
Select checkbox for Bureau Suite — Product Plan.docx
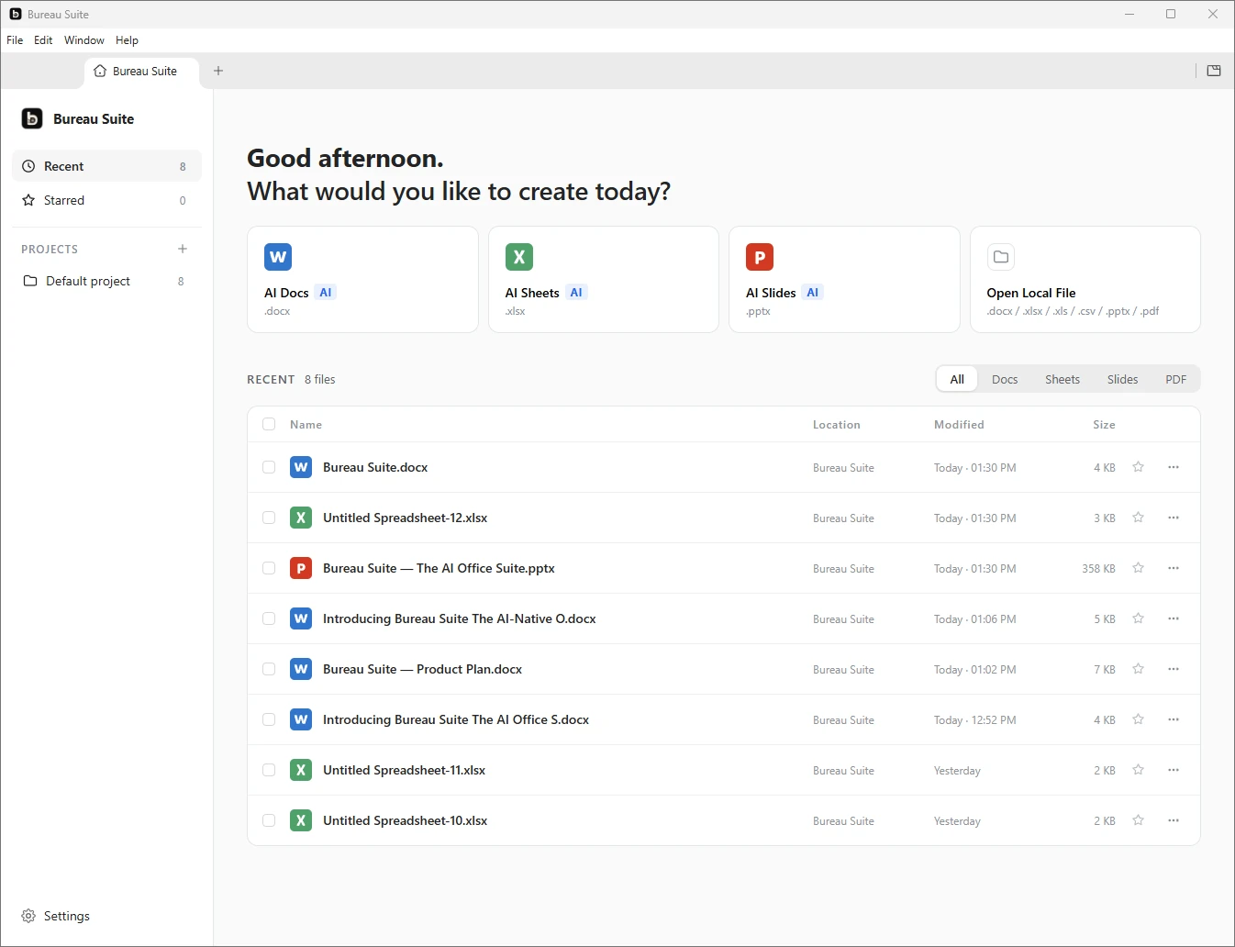[x=269, y=669]
